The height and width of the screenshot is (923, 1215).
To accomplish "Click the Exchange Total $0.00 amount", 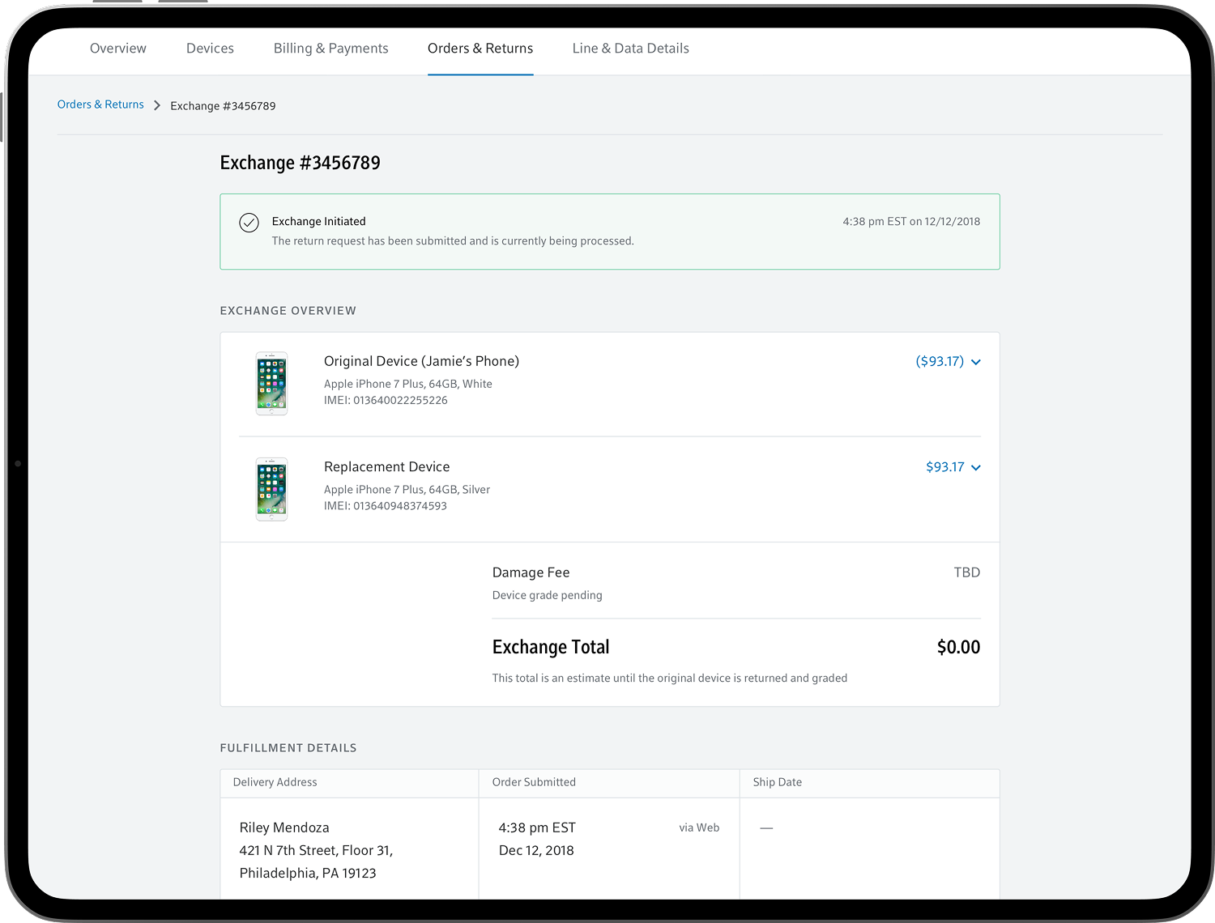I will point(958,647).
